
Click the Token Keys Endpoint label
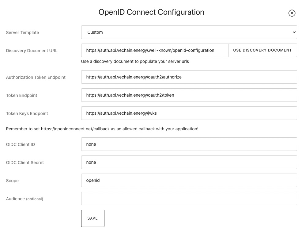[x=27, y=113]
